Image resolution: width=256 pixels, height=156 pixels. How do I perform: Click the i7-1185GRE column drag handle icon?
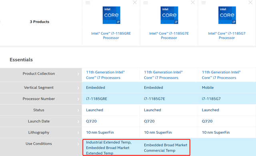coord(88,3)
